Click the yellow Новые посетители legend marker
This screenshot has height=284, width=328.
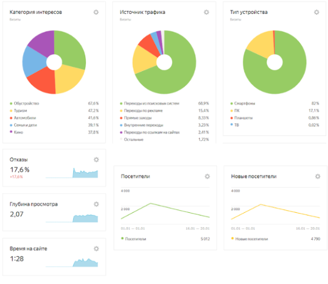[x=232, y=239]
